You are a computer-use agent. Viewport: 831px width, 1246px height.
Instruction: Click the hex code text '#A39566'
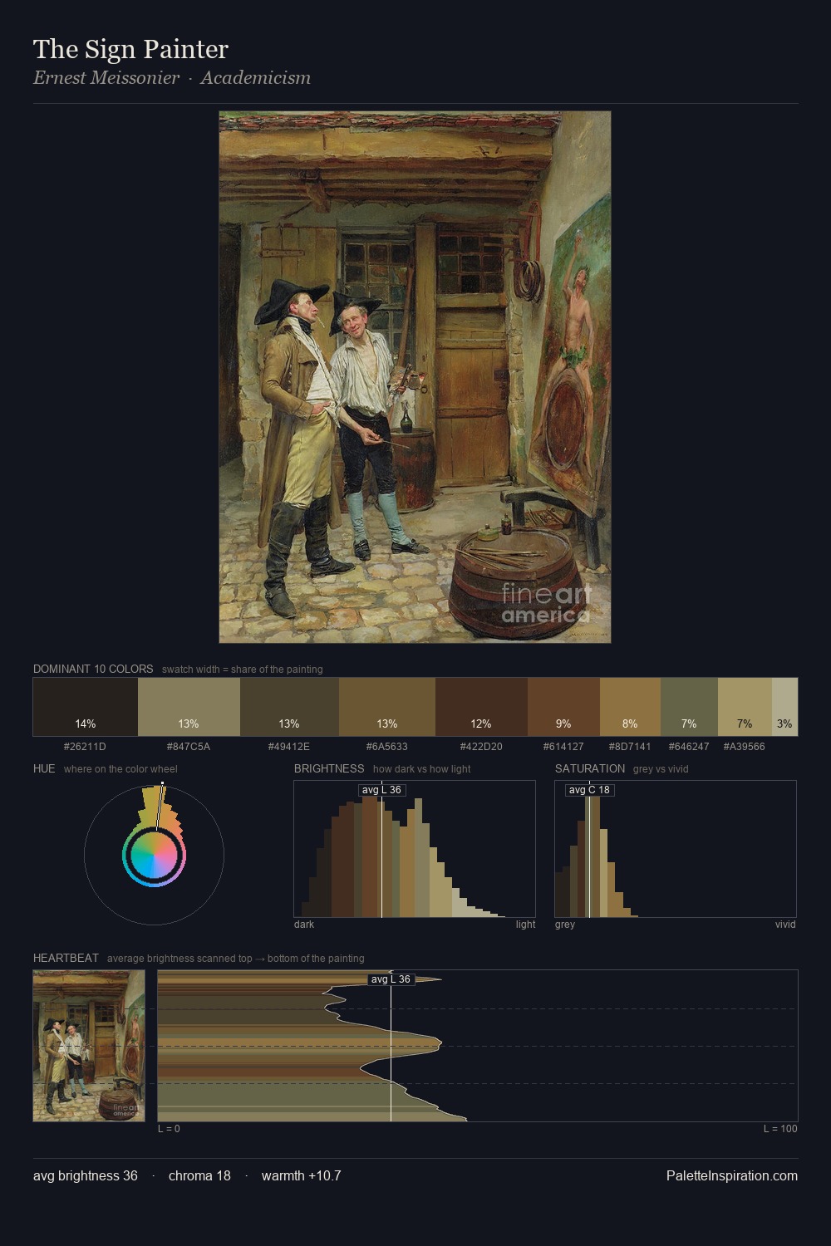745,746
